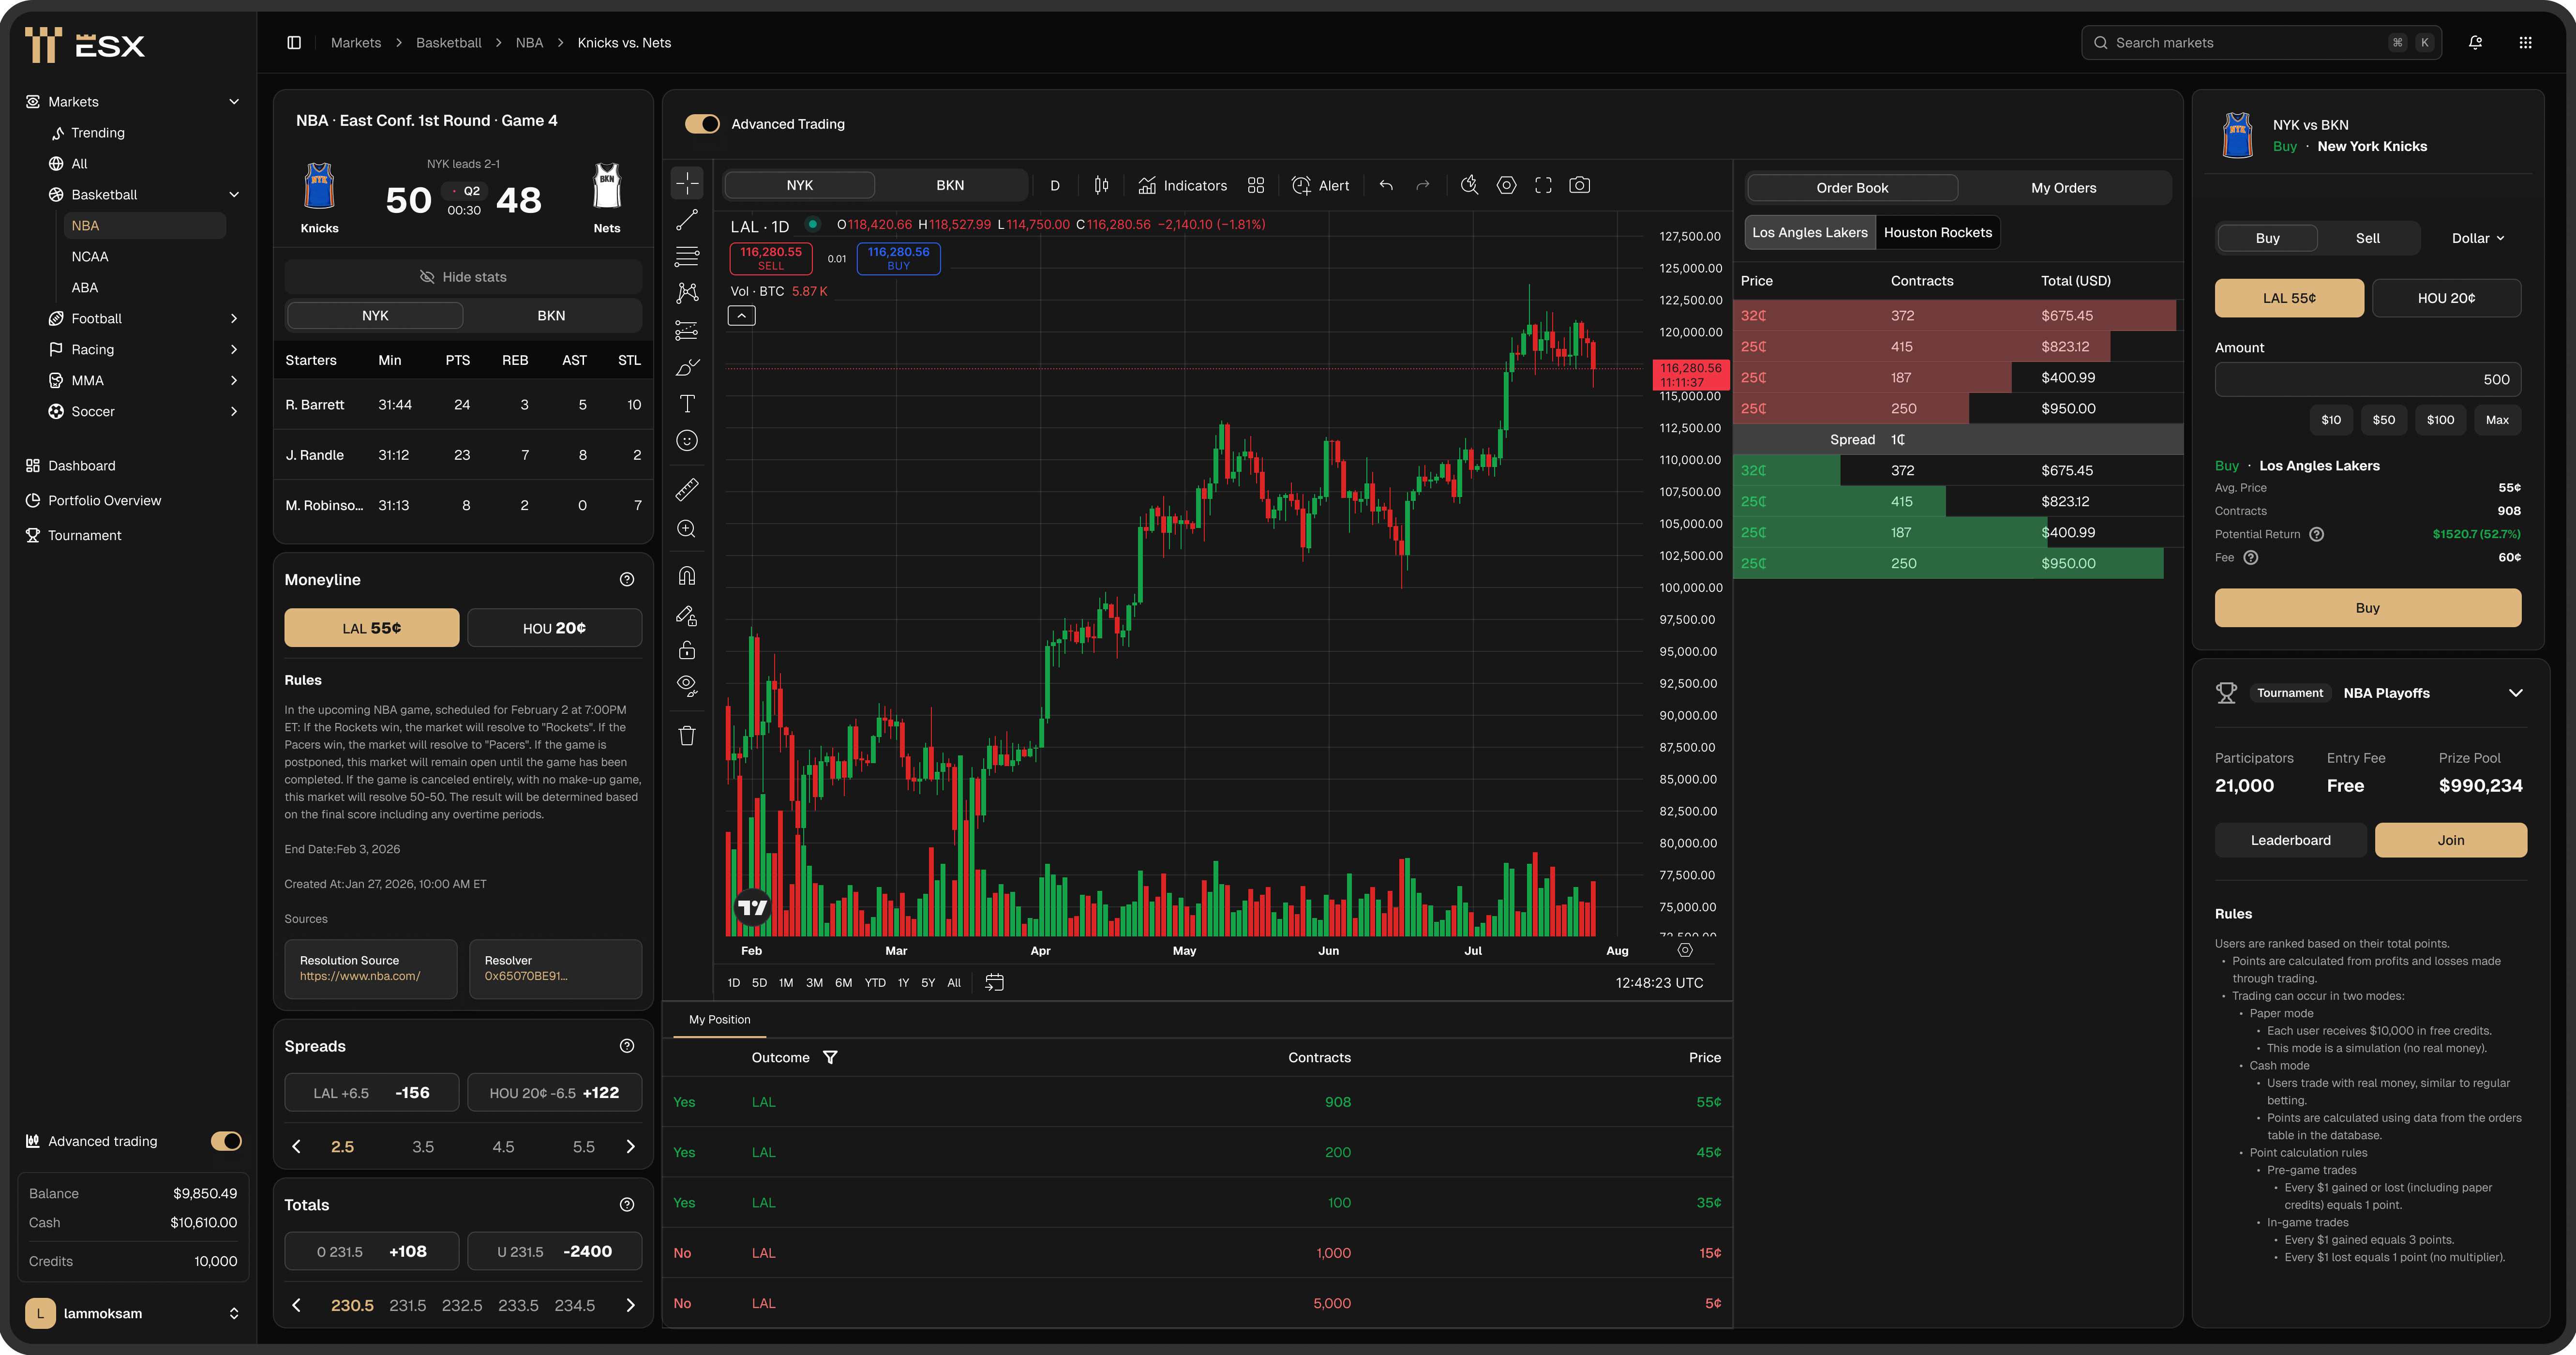Focus the Search markets box
This screenshot has height=1355, width=2576.
(x=2261, y=43)
